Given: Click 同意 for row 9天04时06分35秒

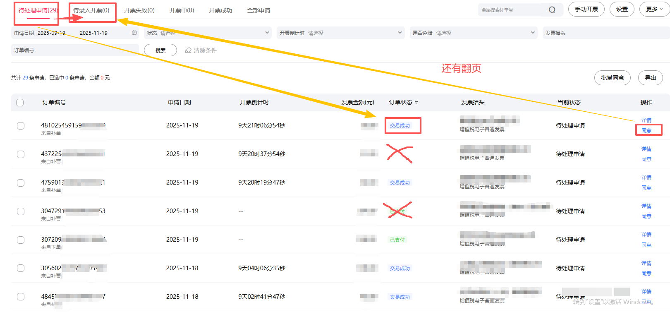Looking at the screenshot, I should 646,273.
